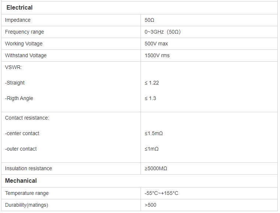Select the Working Voltage label
The image size is (280, 213).
click(x=24, y=44)
